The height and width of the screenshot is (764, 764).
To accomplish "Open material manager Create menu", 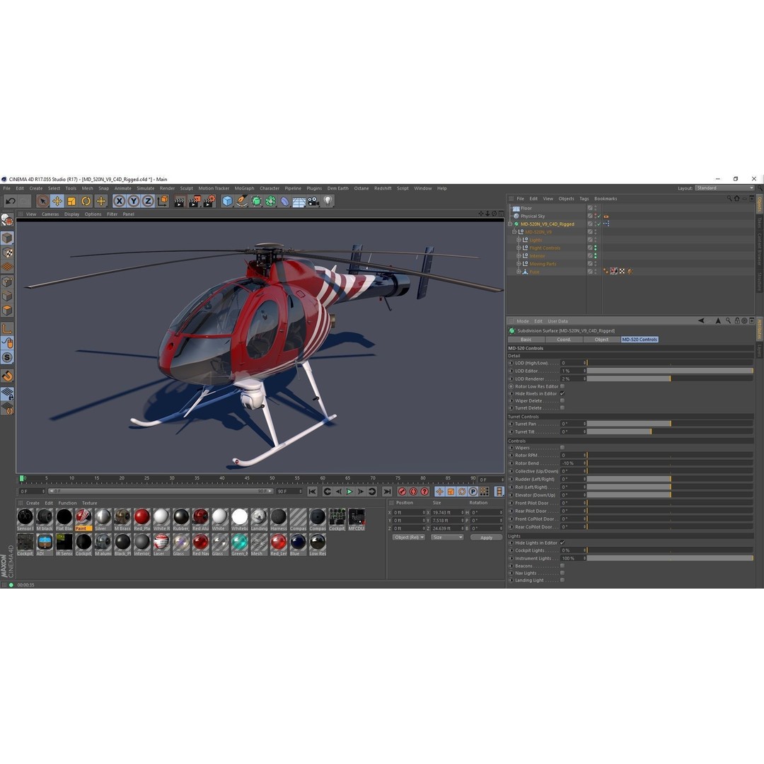I will pos(33,504).
